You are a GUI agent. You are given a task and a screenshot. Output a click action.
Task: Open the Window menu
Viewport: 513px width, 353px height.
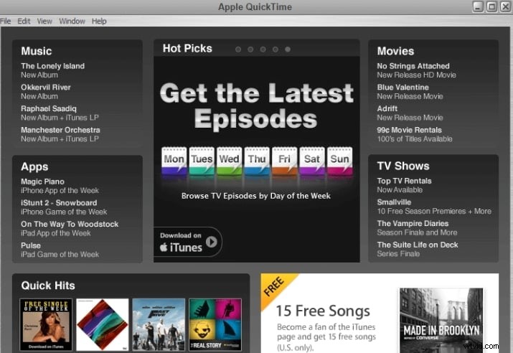[72, 22]
